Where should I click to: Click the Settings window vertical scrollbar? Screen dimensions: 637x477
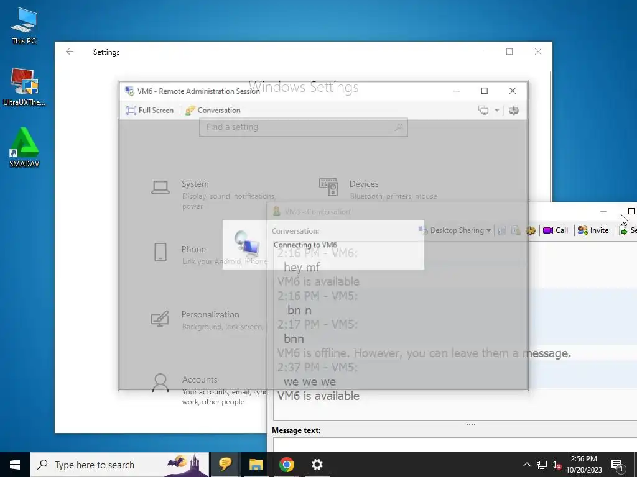tap(551, 138)
